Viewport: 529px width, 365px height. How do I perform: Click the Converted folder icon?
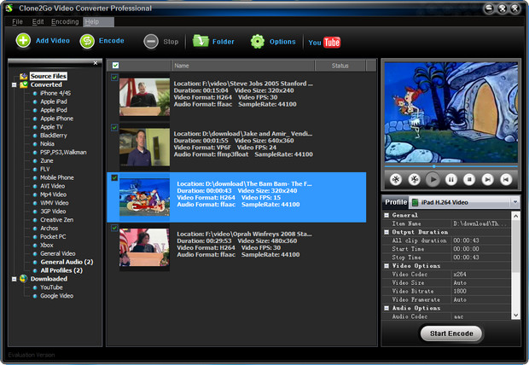[24, 84]
